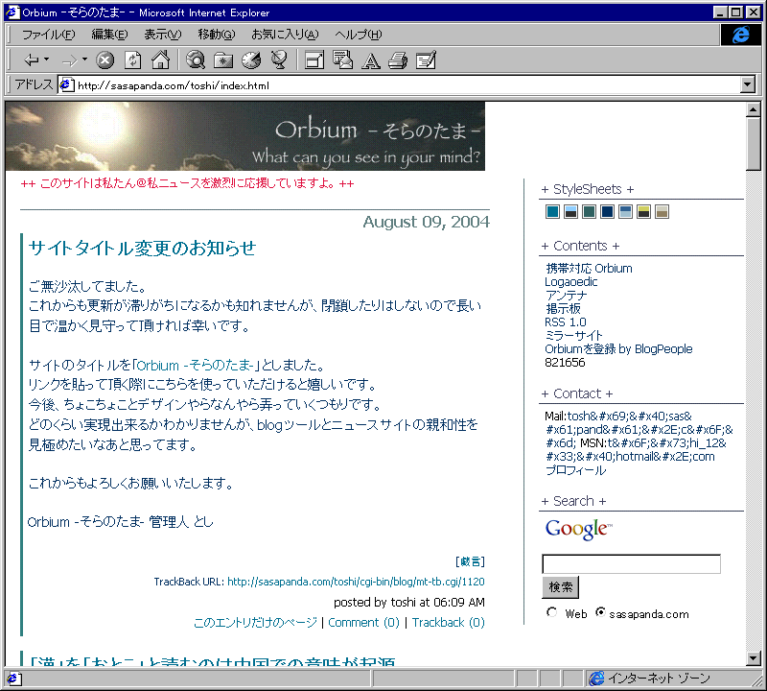Click the Edit page toolbar icon

pos(426,60)
